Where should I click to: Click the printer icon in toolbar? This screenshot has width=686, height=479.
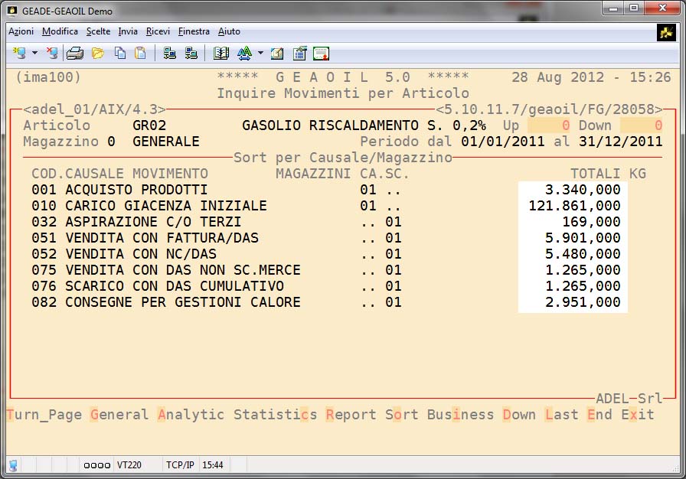(74, 54)
